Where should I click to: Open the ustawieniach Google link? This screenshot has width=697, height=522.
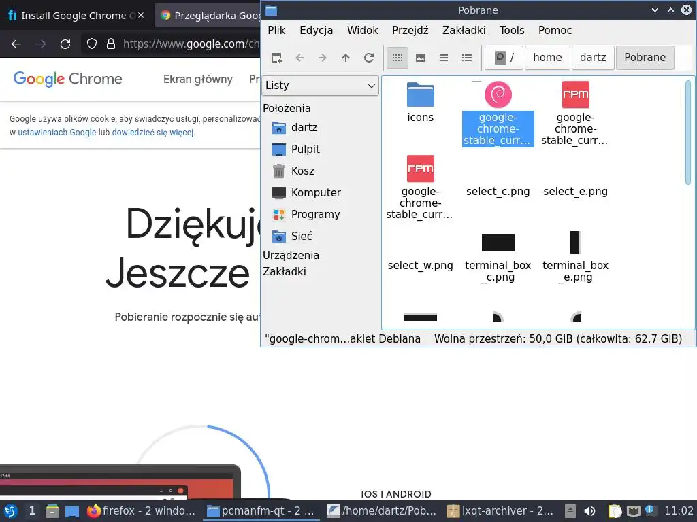(57, 133)
